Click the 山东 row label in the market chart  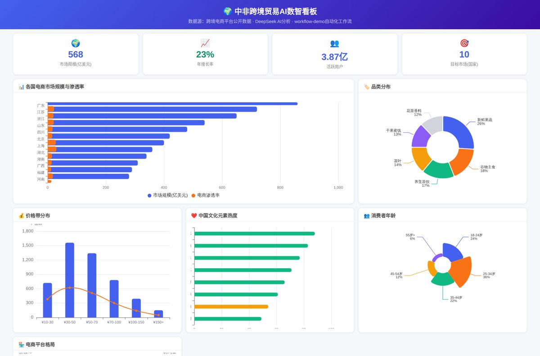(41, 126)
